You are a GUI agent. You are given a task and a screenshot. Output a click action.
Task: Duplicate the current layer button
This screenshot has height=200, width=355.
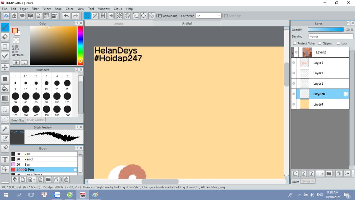pos(338,174)
